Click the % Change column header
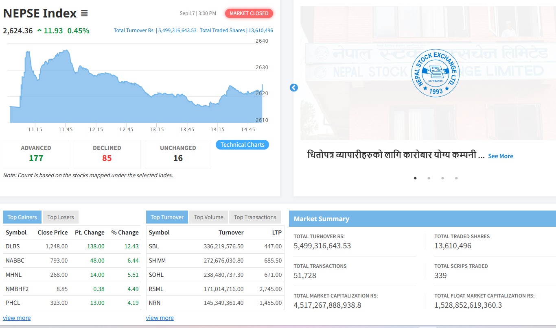The width and height of the screenshot is (556, 328). click(x=125, y=232)
